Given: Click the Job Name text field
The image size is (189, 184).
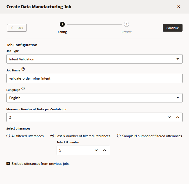Looking at the screenshot, I should pos(94,78).
